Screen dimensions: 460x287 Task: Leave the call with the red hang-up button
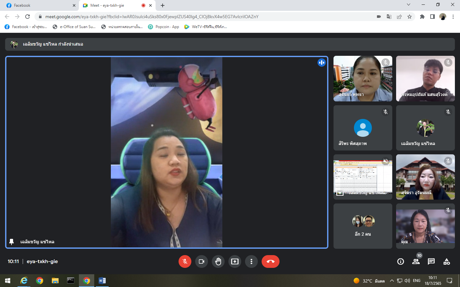pyautogui.click(x=270, y=261)
